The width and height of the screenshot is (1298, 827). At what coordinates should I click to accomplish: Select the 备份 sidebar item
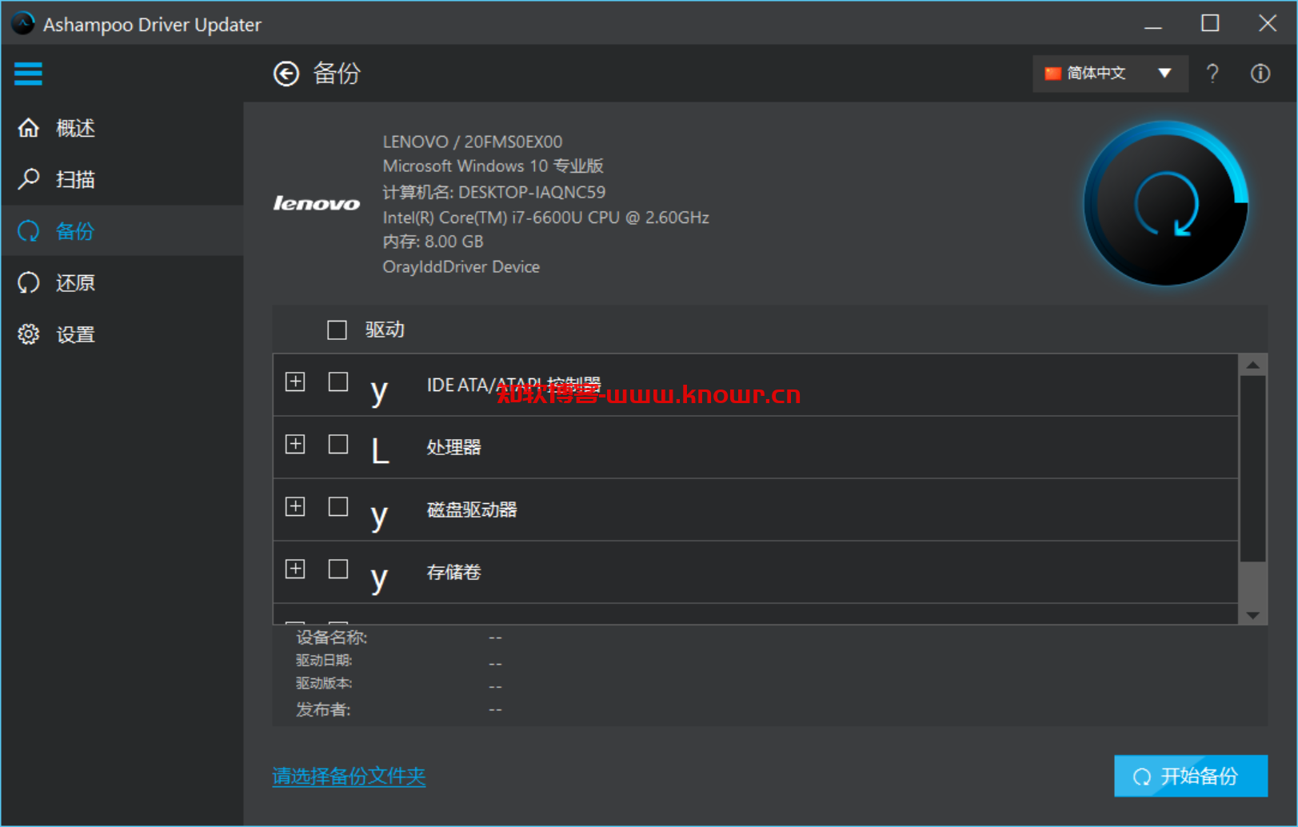pyautogui.click(x=122, y=231)
